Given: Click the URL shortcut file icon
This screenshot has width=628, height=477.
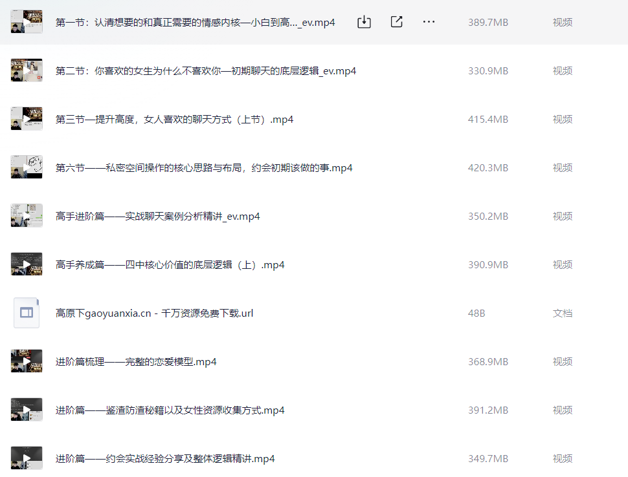Looking at the screenshot, I should coord(27,313).
